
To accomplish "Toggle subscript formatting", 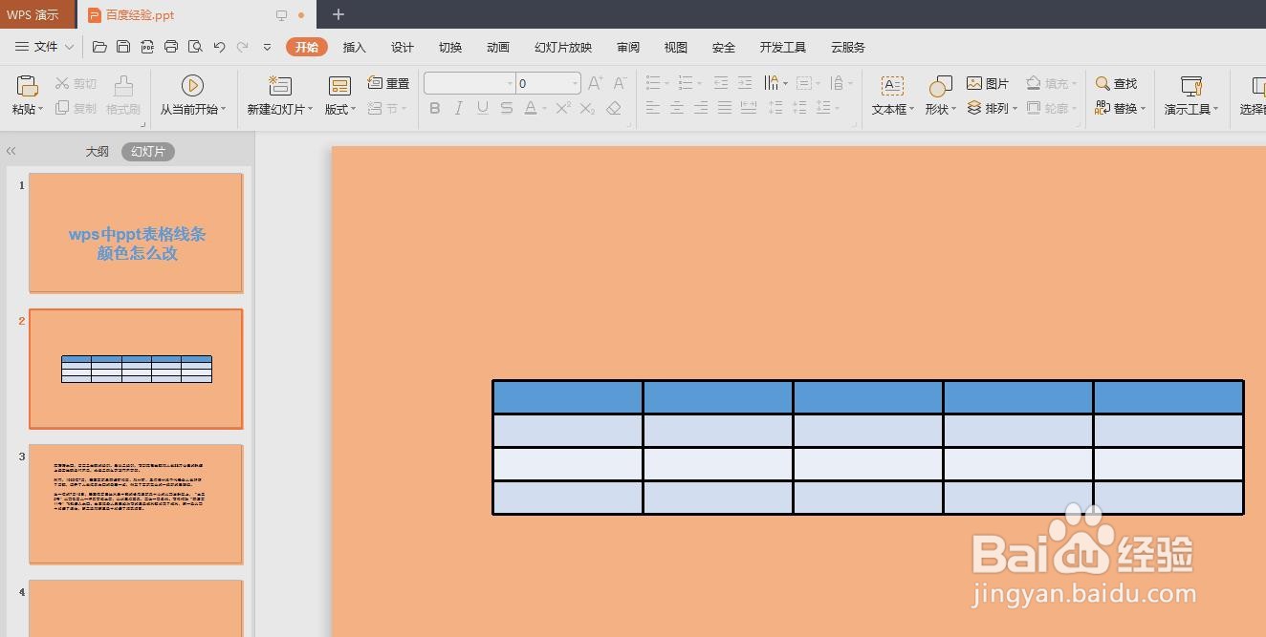I will point(588,109).
